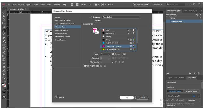This screenshot has height=110, width=206.
Task: Enable the Preview checkbox
Action: tap(56, 97)
